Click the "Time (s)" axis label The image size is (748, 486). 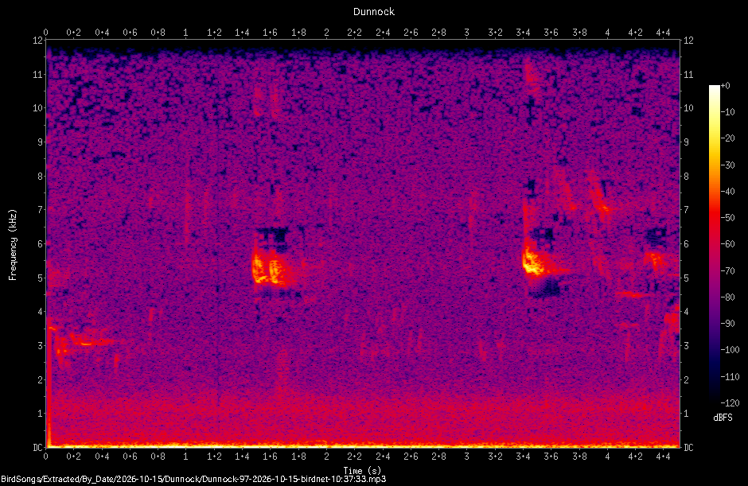click(x=362, y=471)
